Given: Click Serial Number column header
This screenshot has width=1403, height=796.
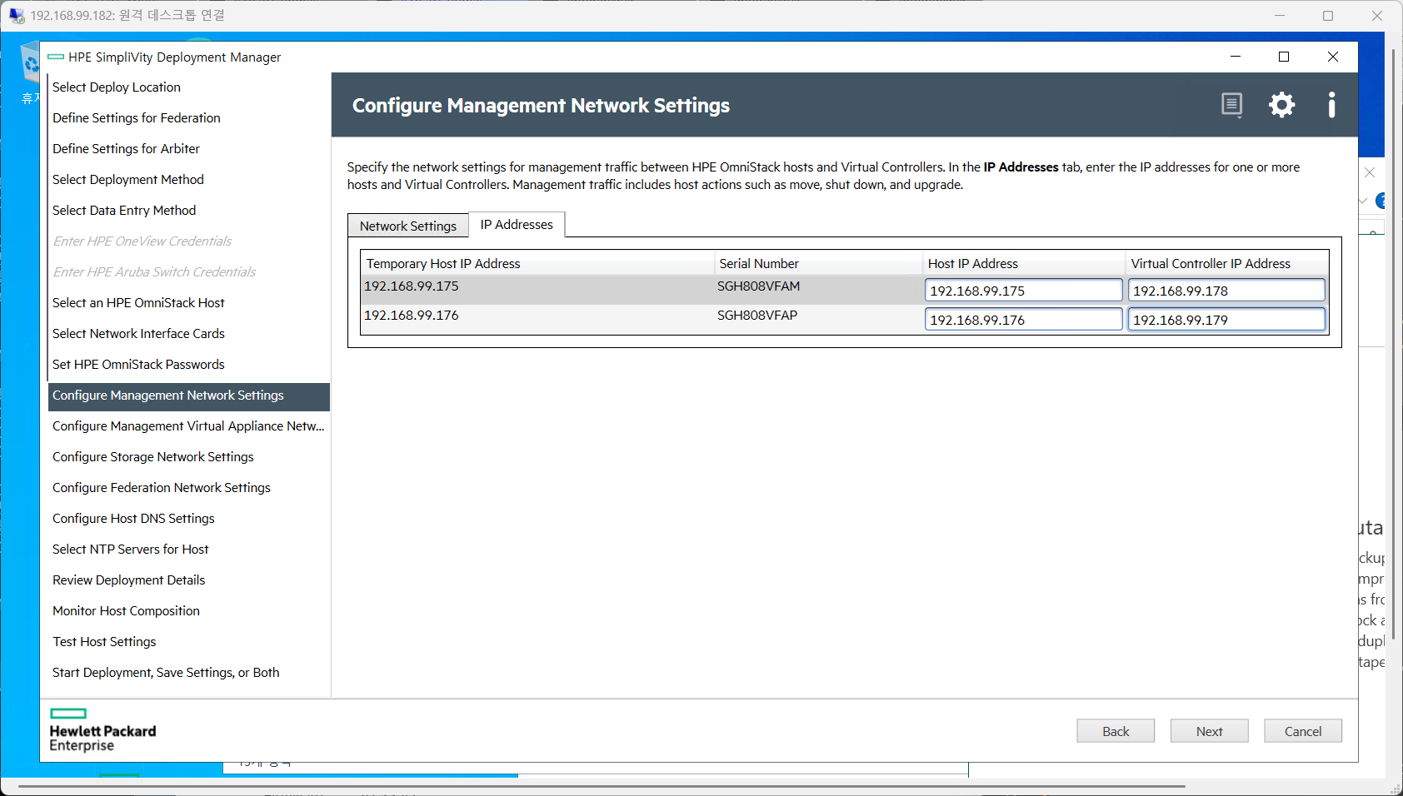Looking at the screenshot, I should 818,263.
